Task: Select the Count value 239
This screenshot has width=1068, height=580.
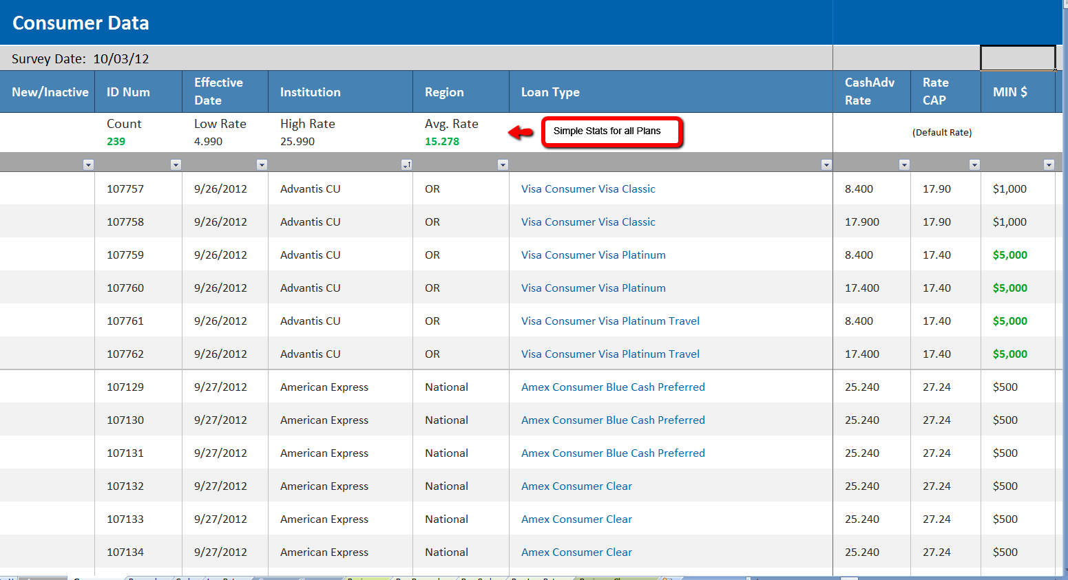Action: [x=116, y=141]
